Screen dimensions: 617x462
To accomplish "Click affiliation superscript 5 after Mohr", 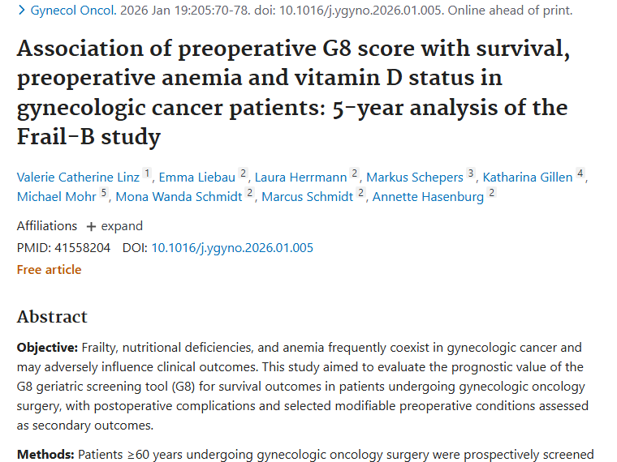I will (x=104, y=193).
